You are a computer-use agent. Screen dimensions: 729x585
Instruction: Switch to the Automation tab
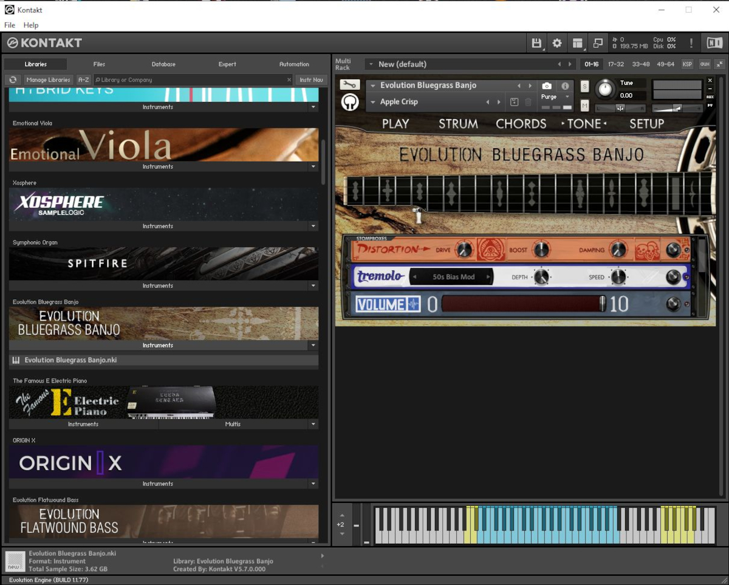point(294,64)
